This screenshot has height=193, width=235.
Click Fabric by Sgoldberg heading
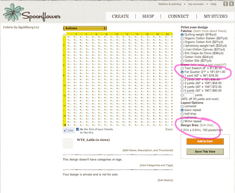21,27
